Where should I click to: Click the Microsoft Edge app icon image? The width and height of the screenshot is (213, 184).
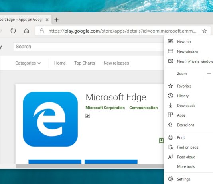tap(50, 119)
